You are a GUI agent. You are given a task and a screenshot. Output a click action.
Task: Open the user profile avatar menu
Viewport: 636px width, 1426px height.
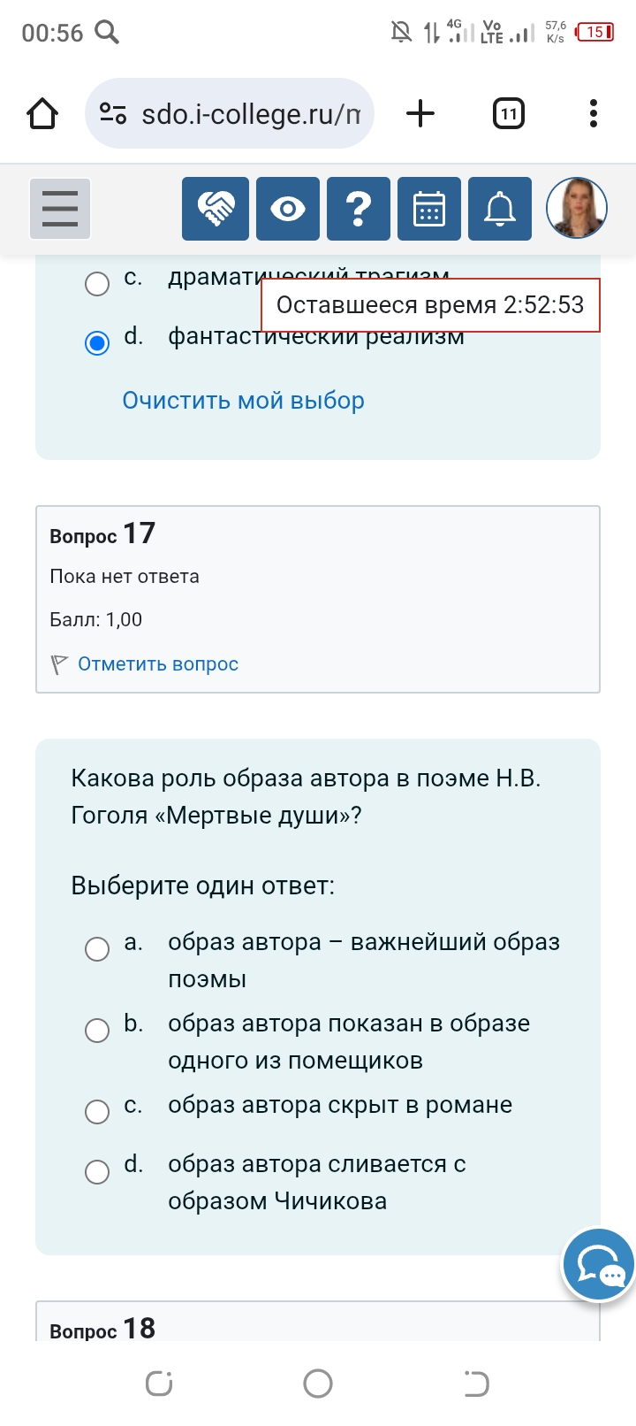click(577, 209)
